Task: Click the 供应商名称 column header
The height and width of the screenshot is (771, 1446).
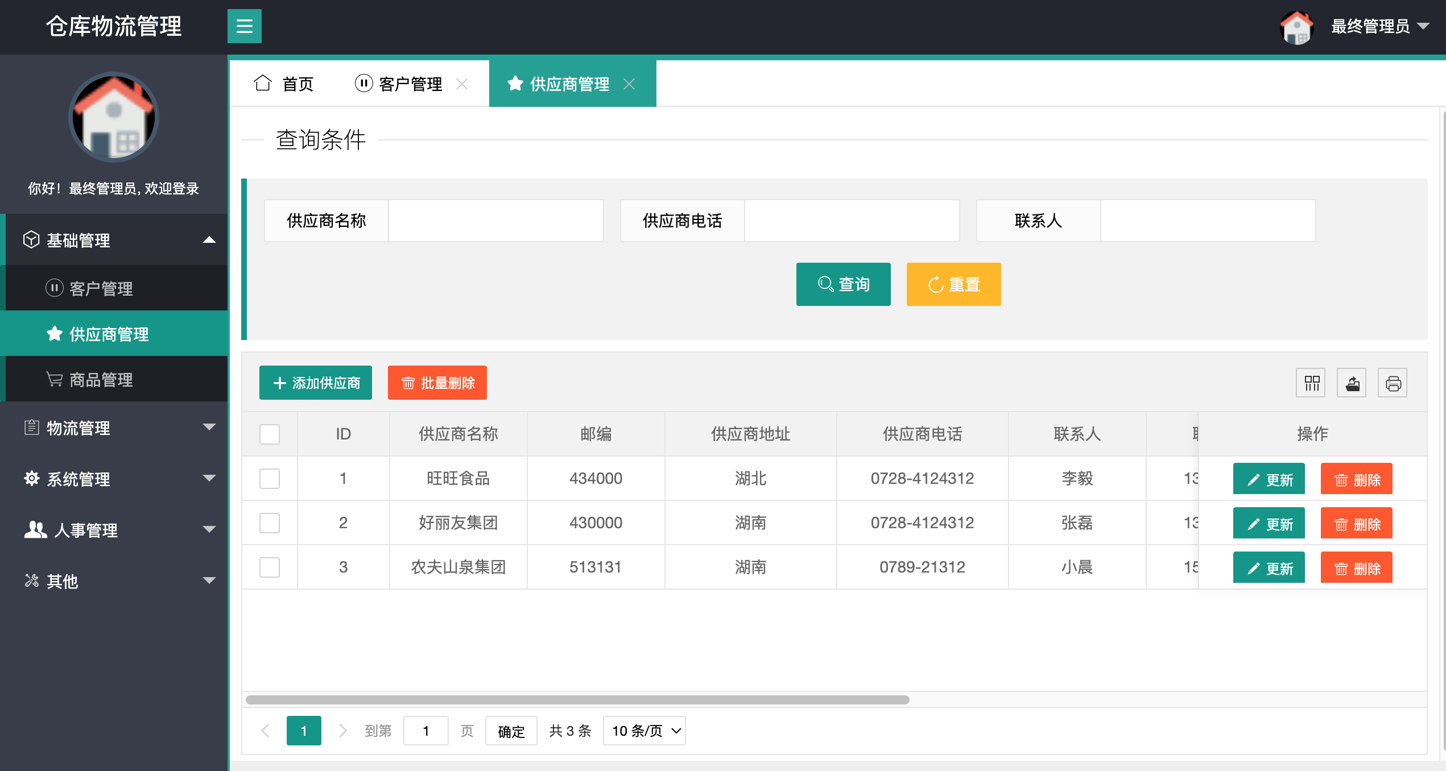Action: (x=458, y=434)
